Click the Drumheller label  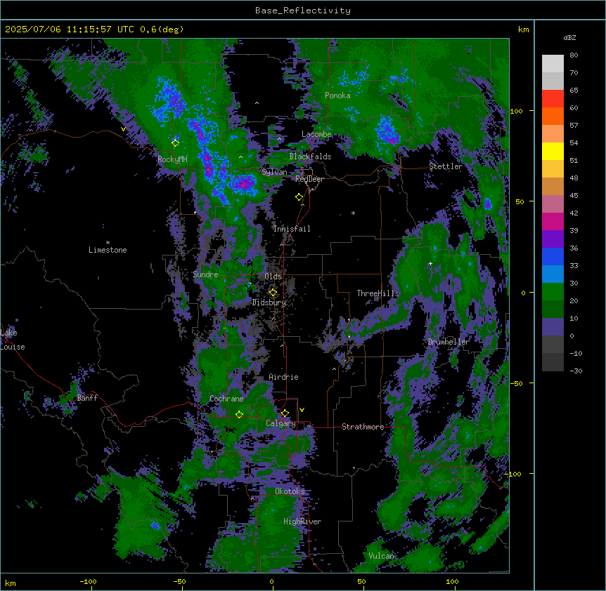[x=449, y=342]
